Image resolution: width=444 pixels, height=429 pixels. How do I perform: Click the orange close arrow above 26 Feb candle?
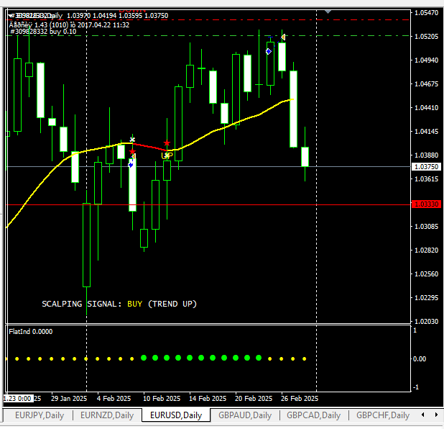coord(283,37)
